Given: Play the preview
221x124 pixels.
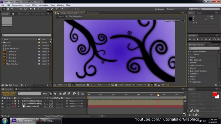Looking at the screenshot, I should pos(198,39).
